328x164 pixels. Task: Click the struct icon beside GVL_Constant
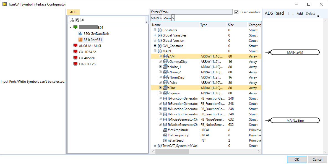pos(160,46)
